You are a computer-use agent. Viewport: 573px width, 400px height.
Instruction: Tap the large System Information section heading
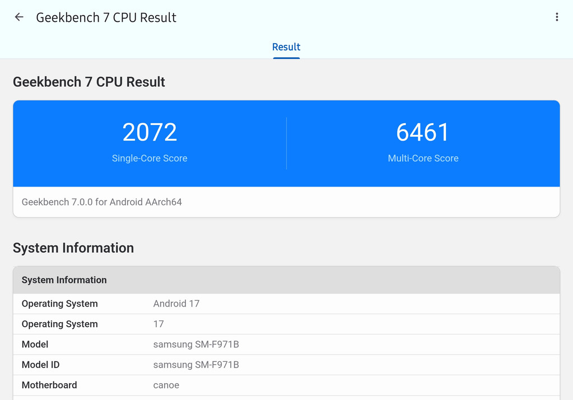(x=73, y=248)
